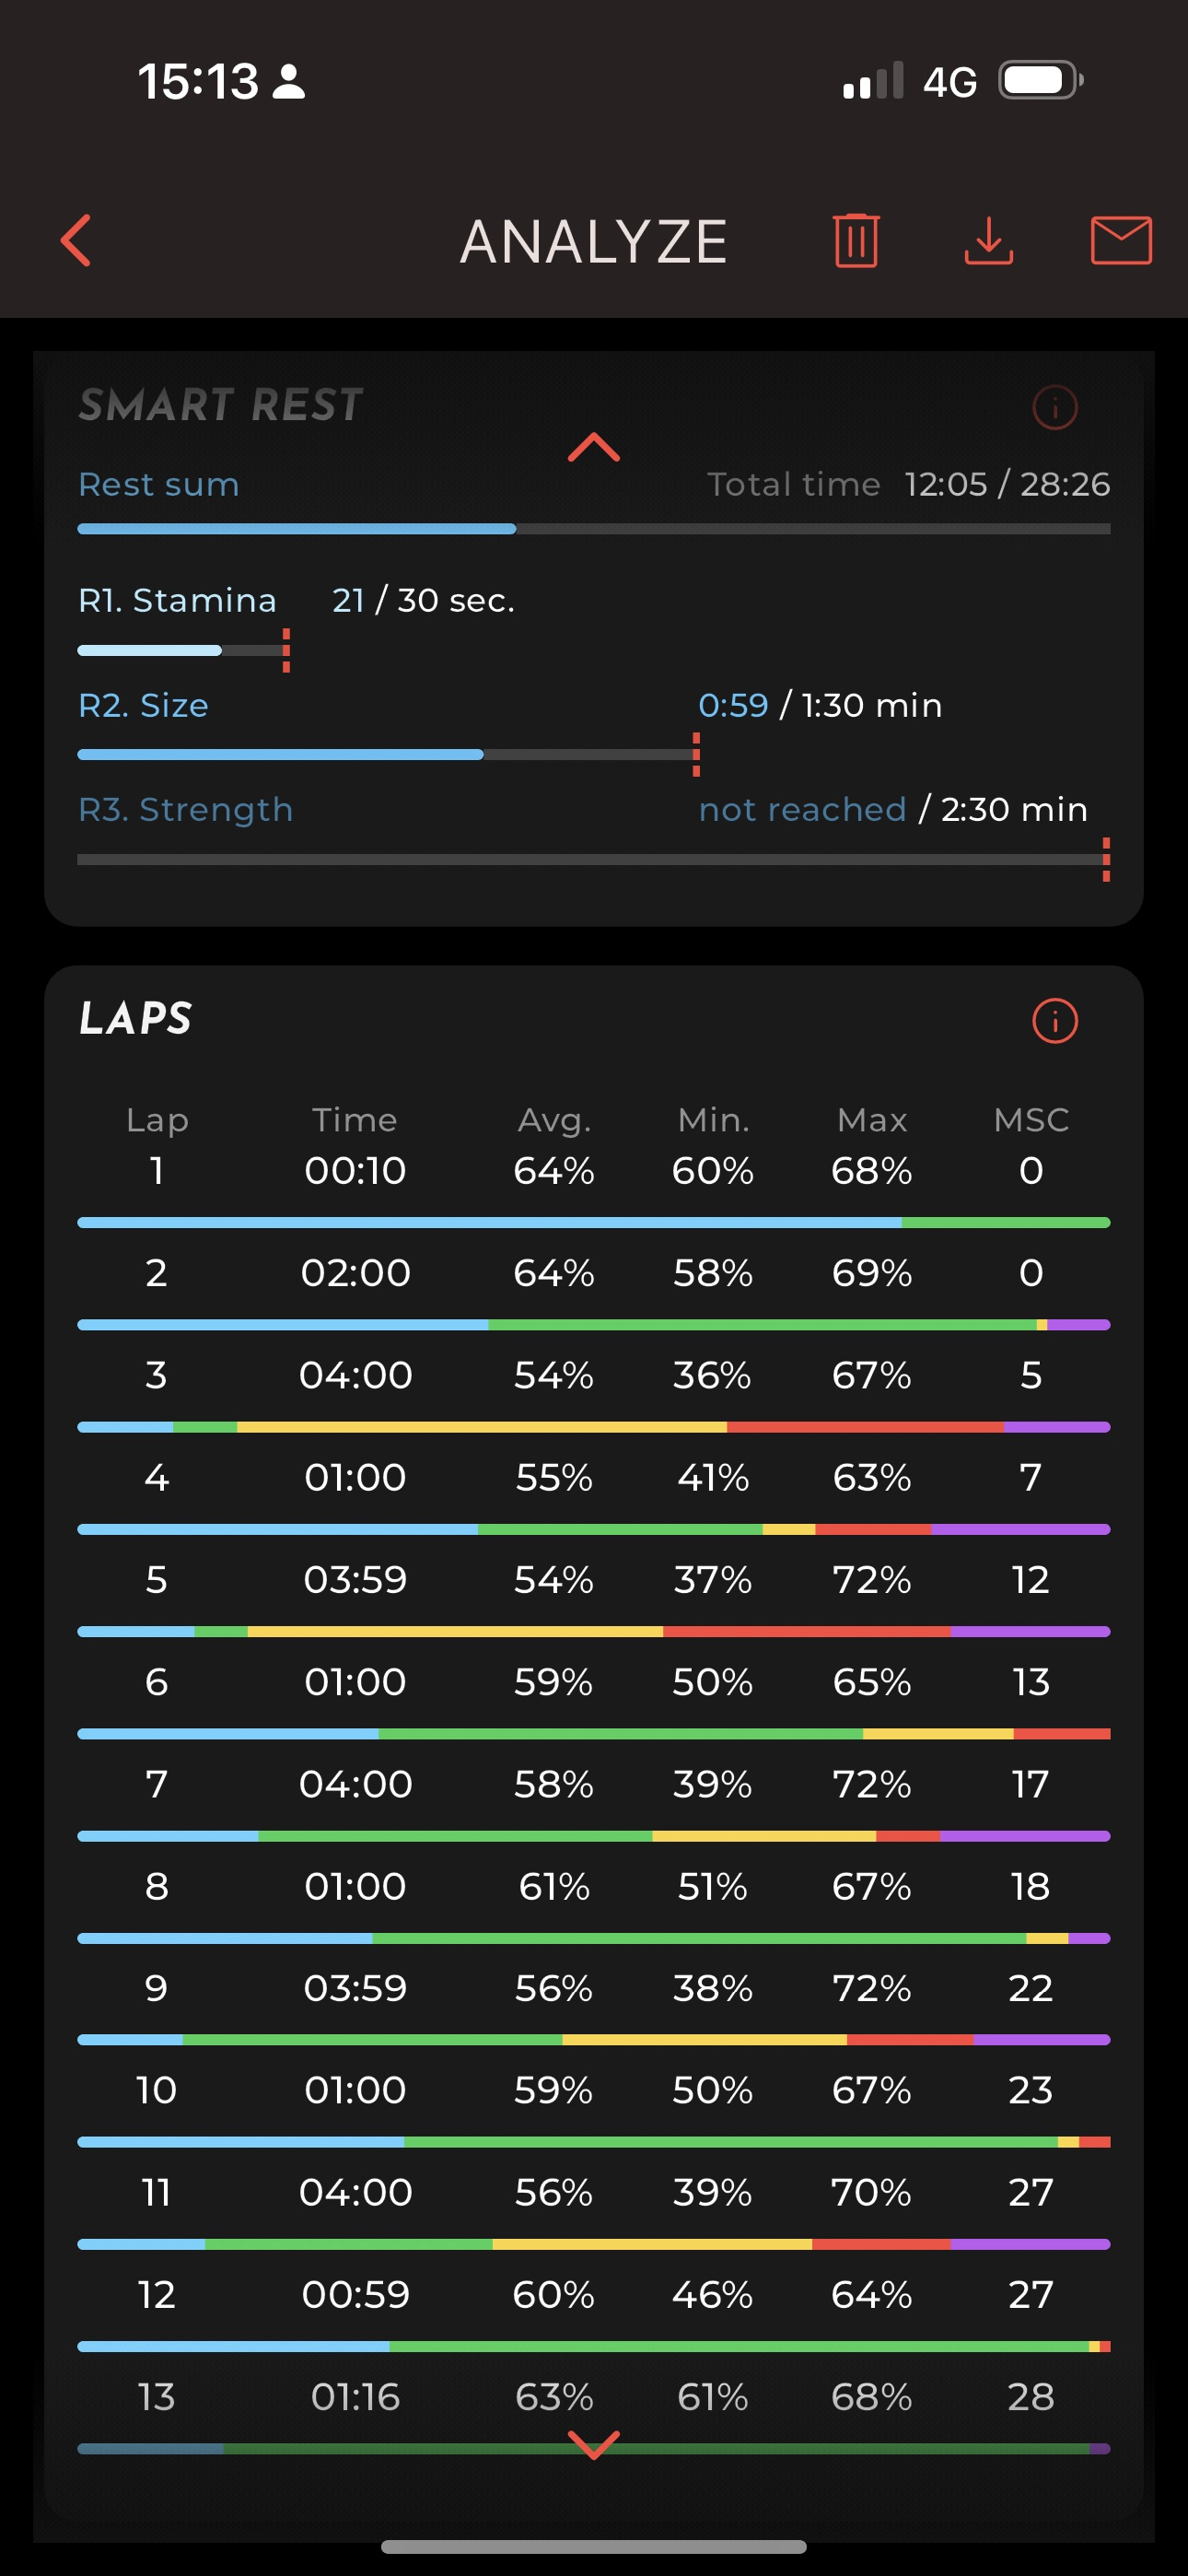Viewport: 1188px width, 2576px height.
Task: Delete this workout with trash icon
Action: coord(856,241)
